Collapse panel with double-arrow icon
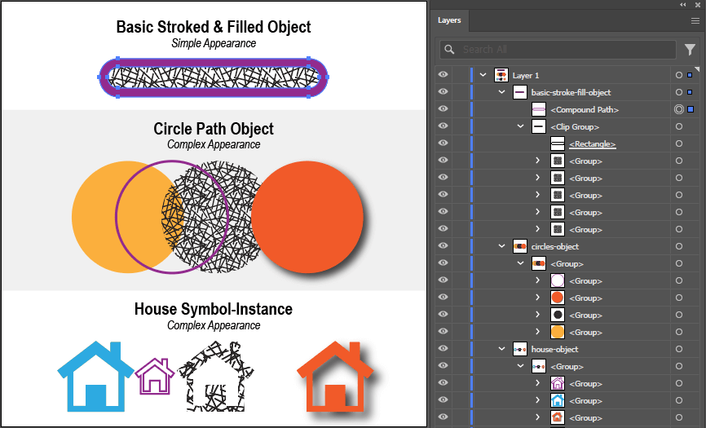This screenshot has width=706, height=428. 682,5
